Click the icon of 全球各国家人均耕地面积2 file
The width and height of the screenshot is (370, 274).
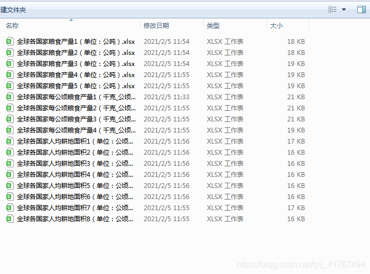(x=10, y=153)
